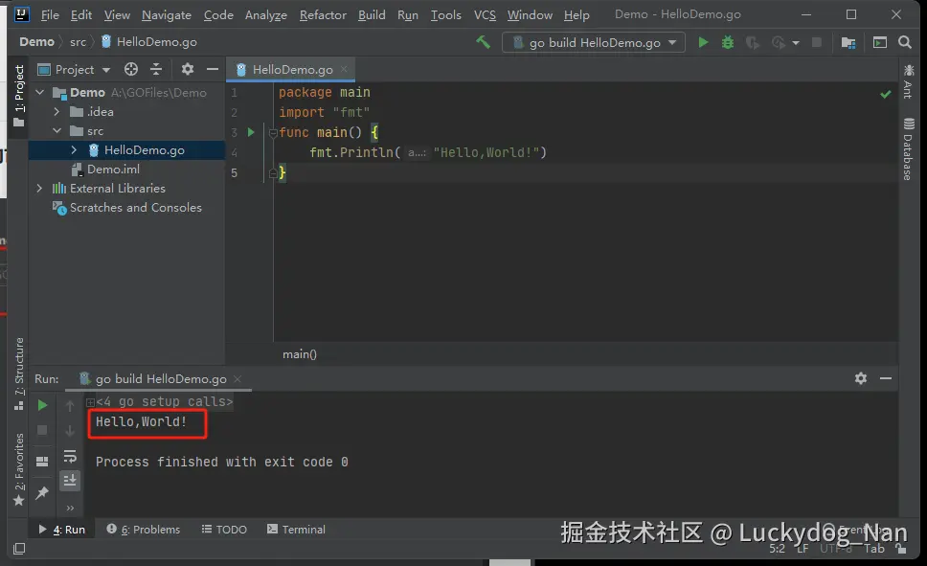Image resolution: width=927 pixels, height=566 pixels.
Task: Open the VCS menu
Action: [485, 14]
